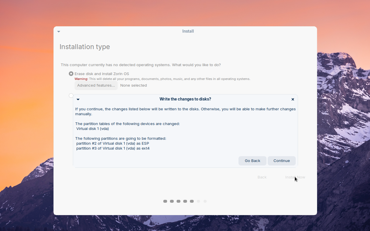Click the fifth progress step dot
370x231 pixels.
pos(192,201)
